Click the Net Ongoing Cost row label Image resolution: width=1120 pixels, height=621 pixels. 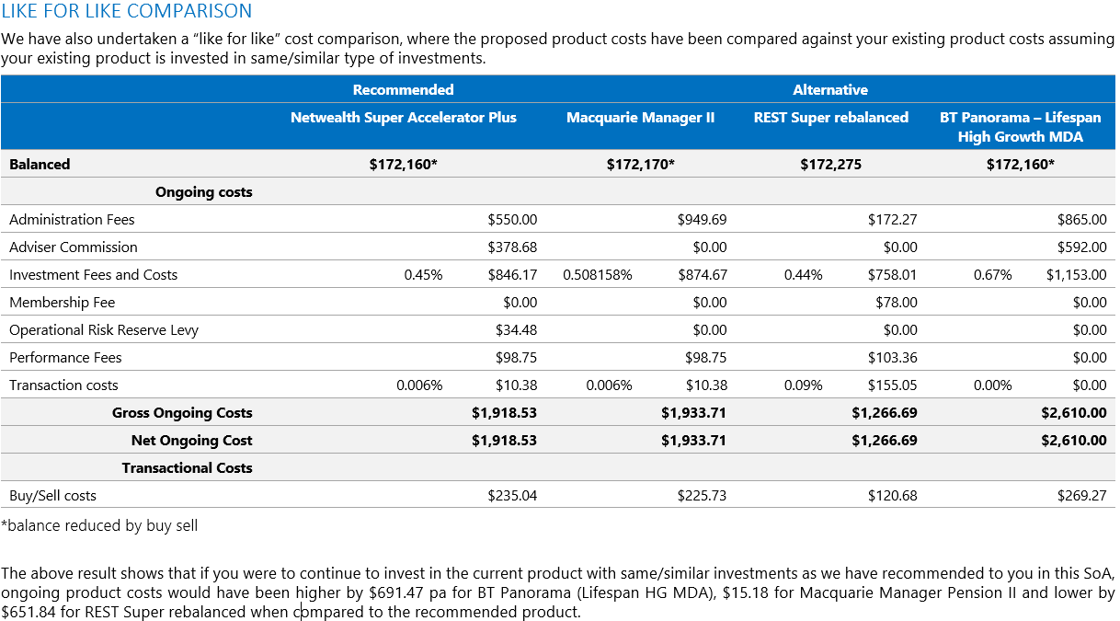191,441
